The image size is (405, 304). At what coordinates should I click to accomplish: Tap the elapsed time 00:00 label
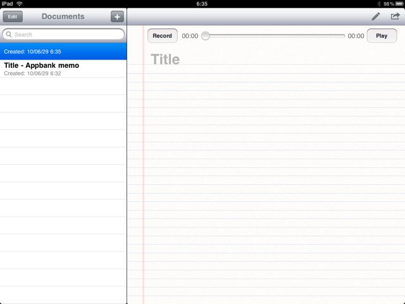coord(190,36)
